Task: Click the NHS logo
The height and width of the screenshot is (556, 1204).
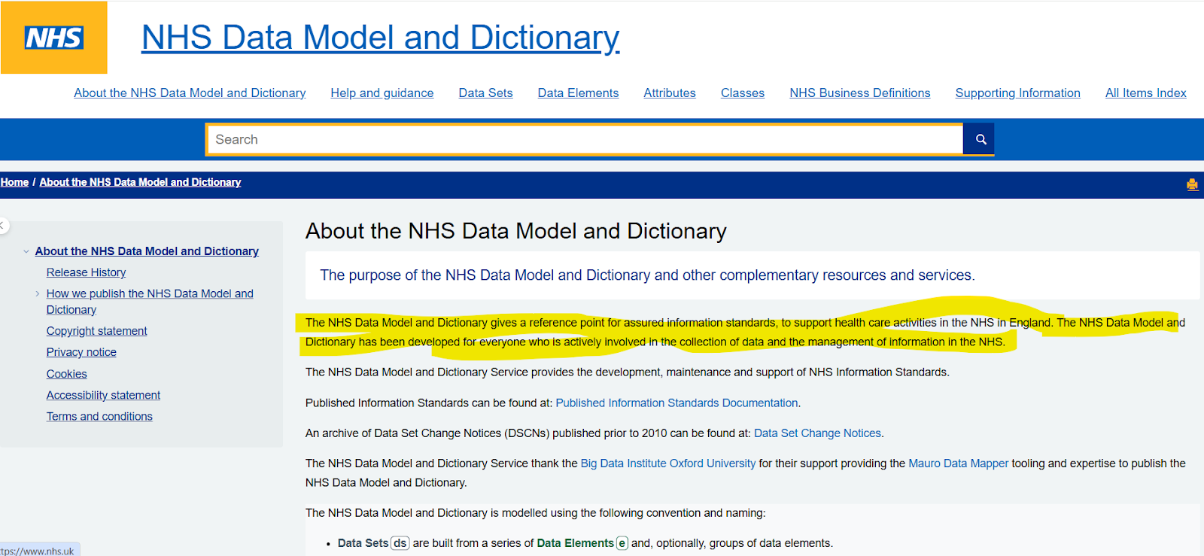Action: coord(53,37)
